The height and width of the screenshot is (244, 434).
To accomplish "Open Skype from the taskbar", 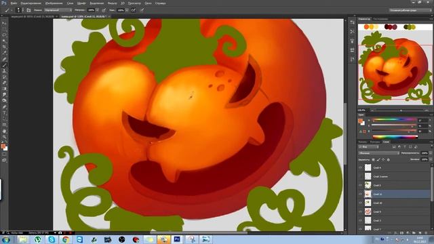I will [52, 239].
